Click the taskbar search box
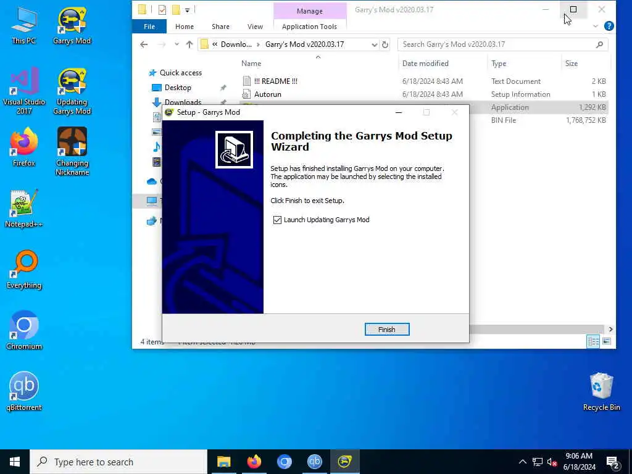The height and width of the screenshot is (474, 632). 118,462
